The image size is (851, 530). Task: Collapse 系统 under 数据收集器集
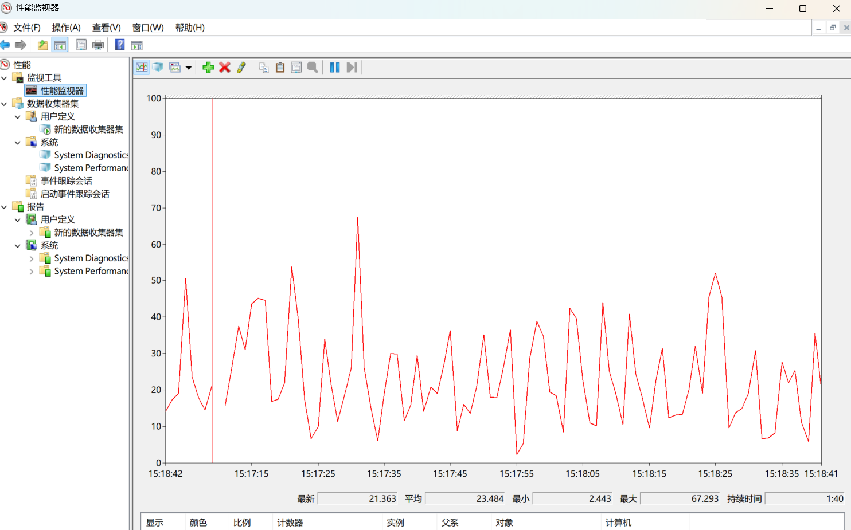point(18,143)
